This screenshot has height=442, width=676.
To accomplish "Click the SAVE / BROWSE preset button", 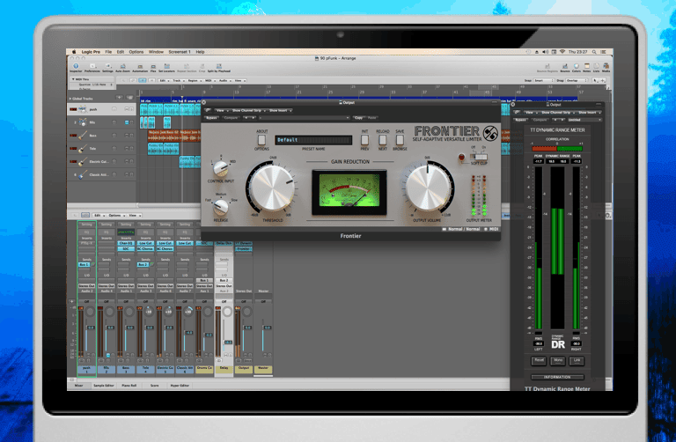I will point(400,140).
